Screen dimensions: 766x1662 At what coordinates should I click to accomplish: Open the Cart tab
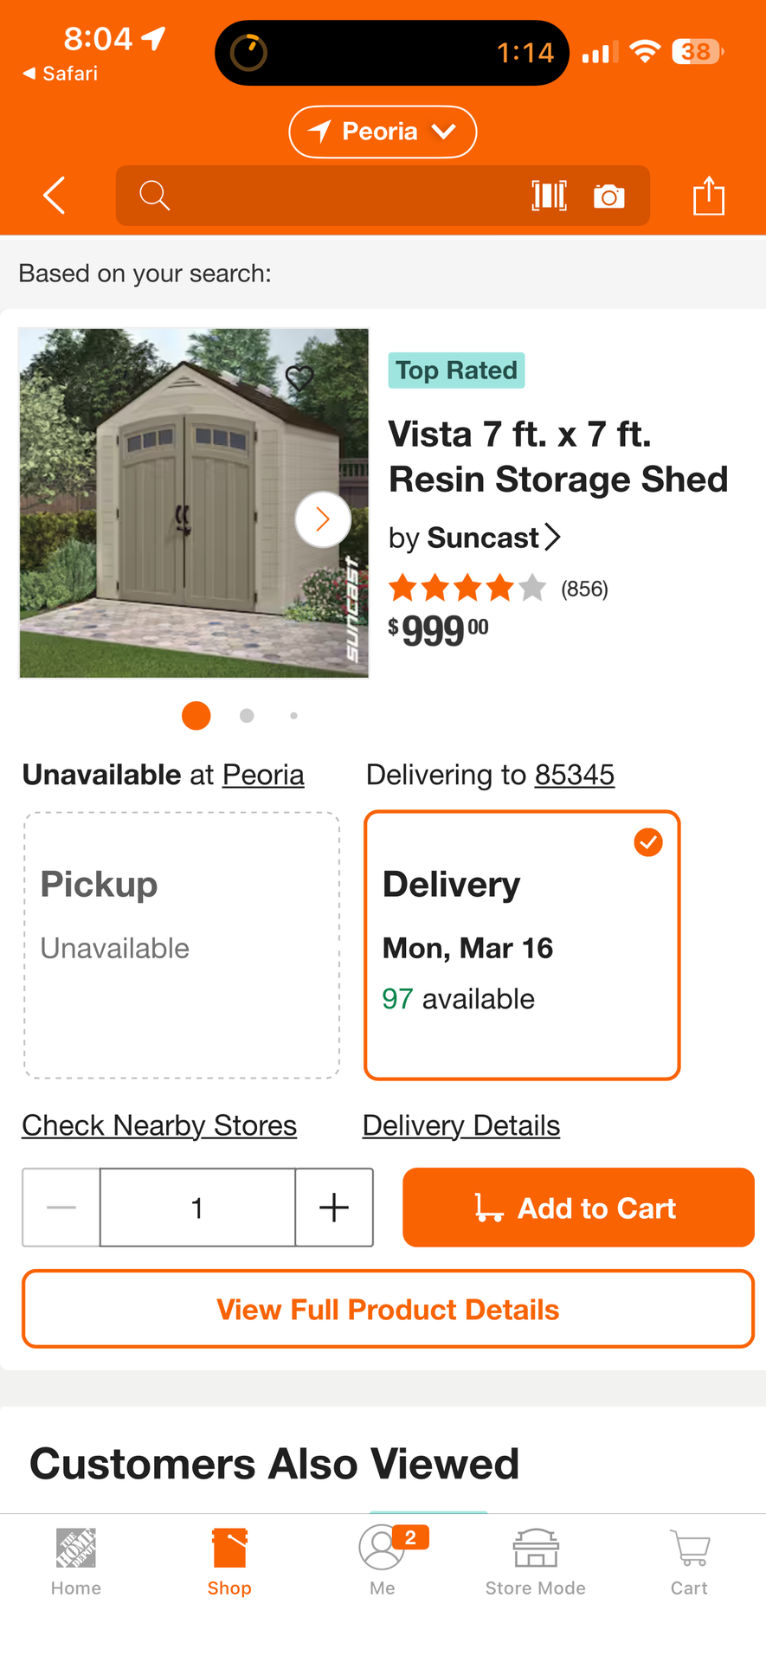(689, 1562)
